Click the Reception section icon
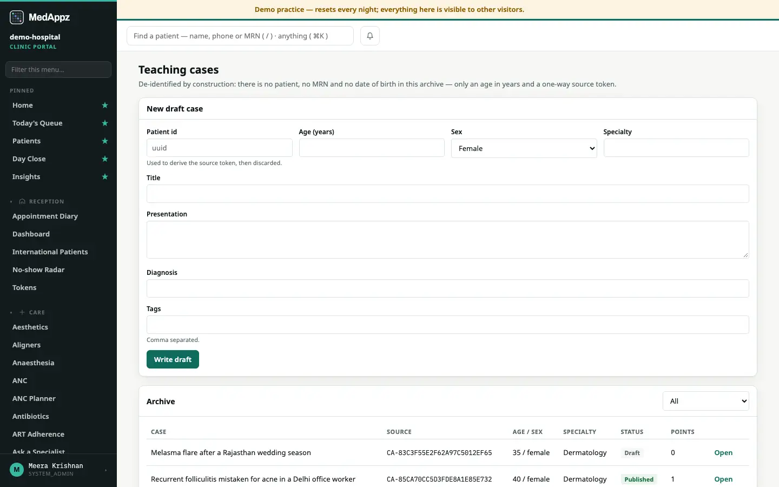 [22, 201]
